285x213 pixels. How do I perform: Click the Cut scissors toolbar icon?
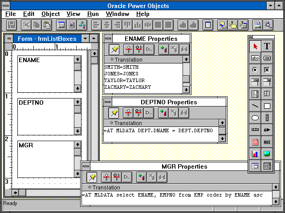click(x=26, y=25)
